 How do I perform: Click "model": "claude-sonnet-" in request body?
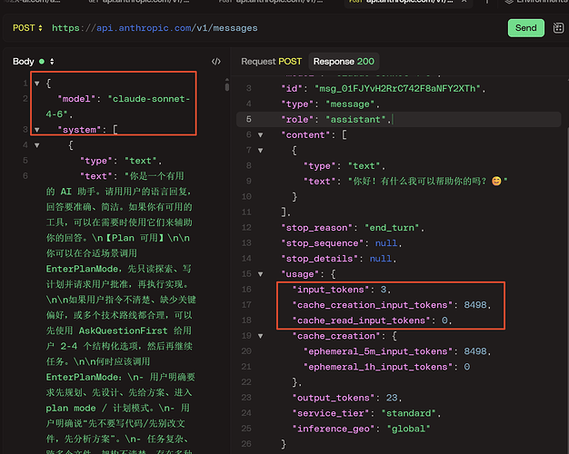pos(124,99)
